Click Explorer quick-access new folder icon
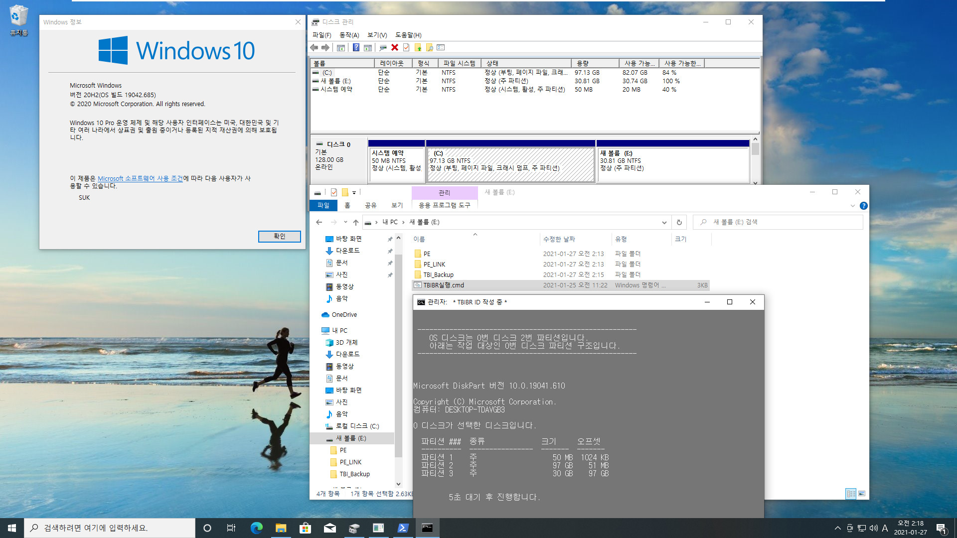 click(345, 192)
